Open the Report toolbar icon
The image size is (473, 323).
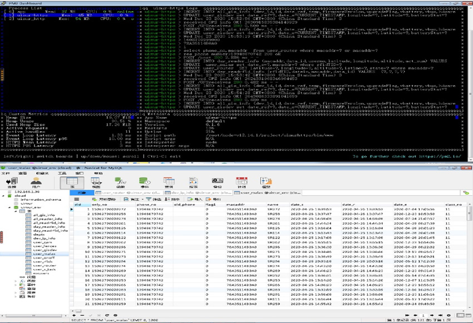pos(193,182)
